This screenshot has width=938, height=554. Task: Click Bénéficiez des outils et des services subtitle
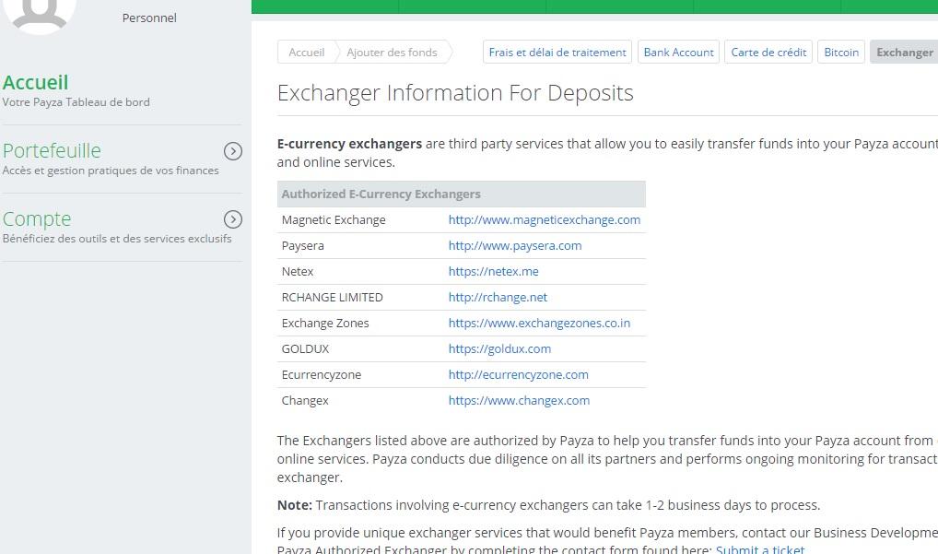click(x=117, y=239)
